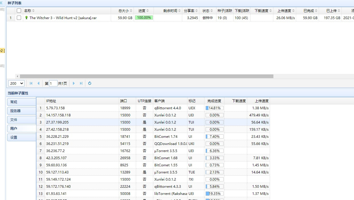354x200 pixels.
Task: Tick the select-all checkbox in torrent header
Action: (x=19, y=11)
